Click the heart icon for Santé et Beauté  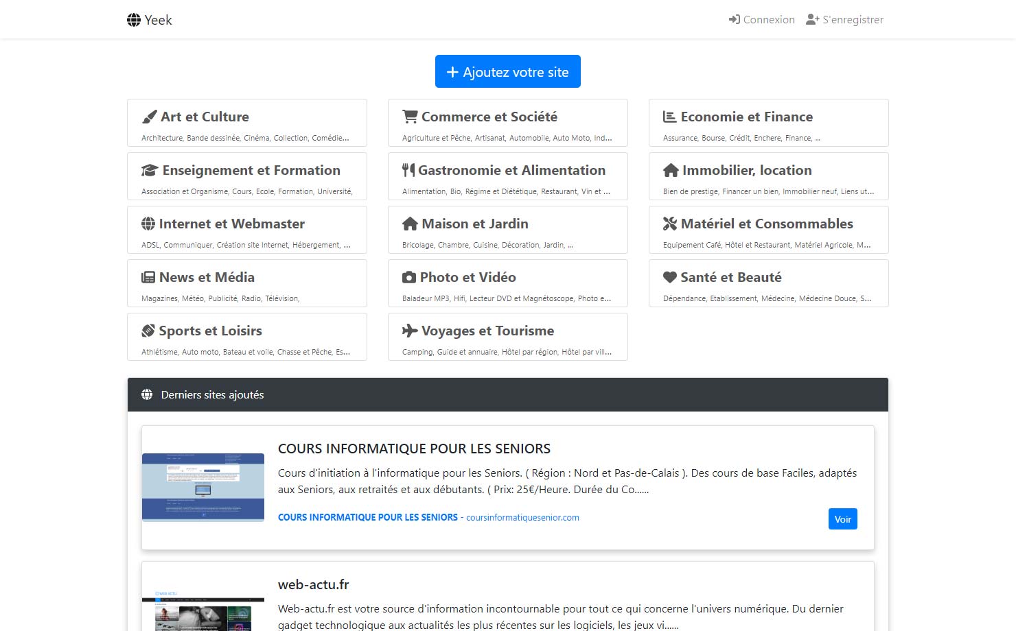pos(670,278)
